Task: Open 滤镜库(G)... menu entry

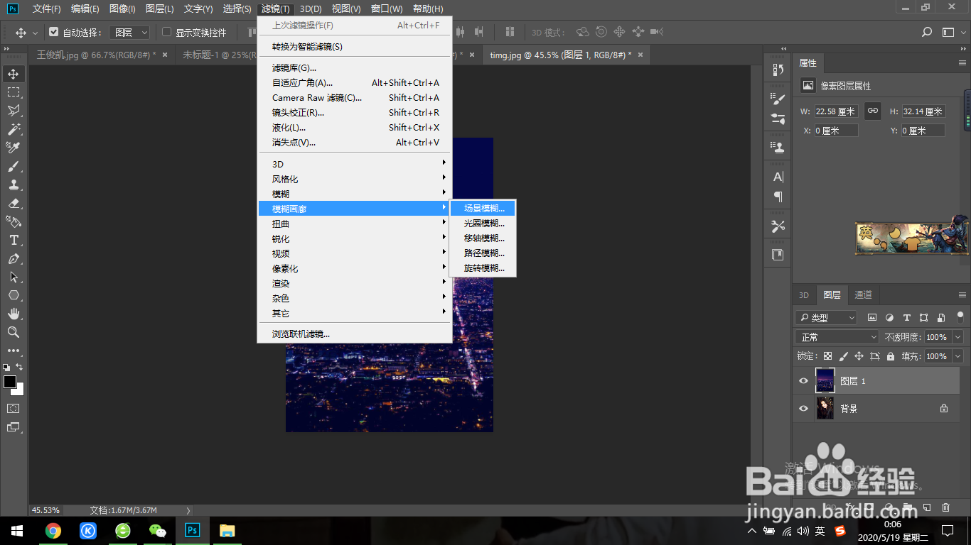Action: [355, 68]
